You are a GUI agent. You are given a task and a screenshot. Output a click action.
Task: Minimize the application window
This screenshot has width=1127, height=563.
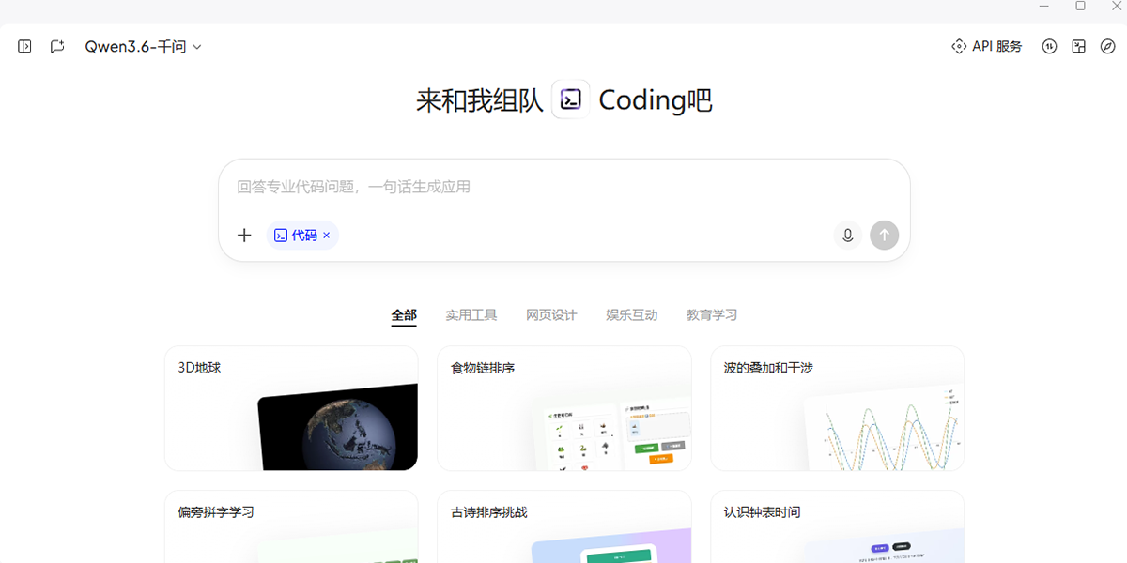pos(1044,7)
